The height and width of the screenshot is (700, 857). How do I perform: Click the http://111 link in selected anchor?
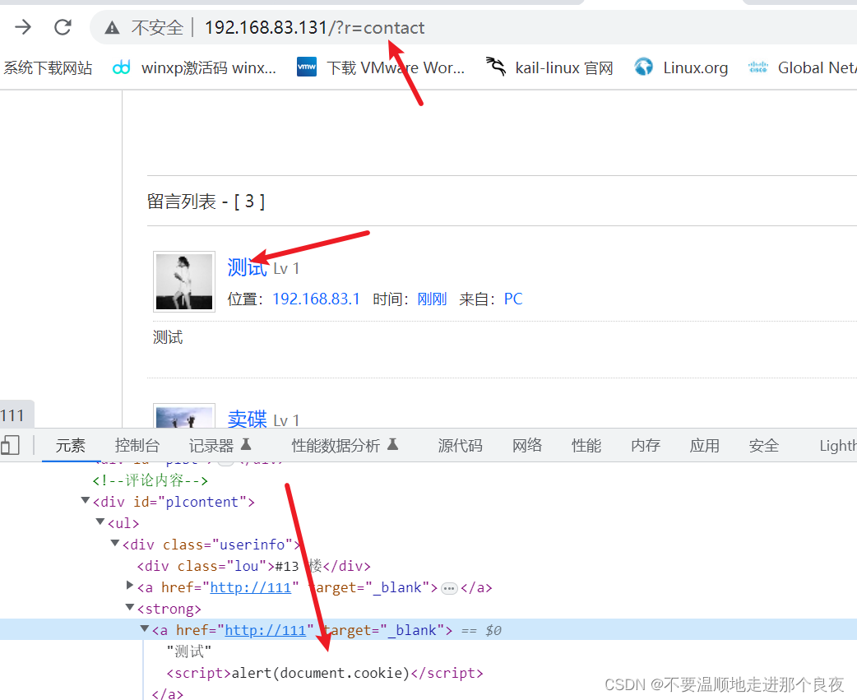(266, 630)
